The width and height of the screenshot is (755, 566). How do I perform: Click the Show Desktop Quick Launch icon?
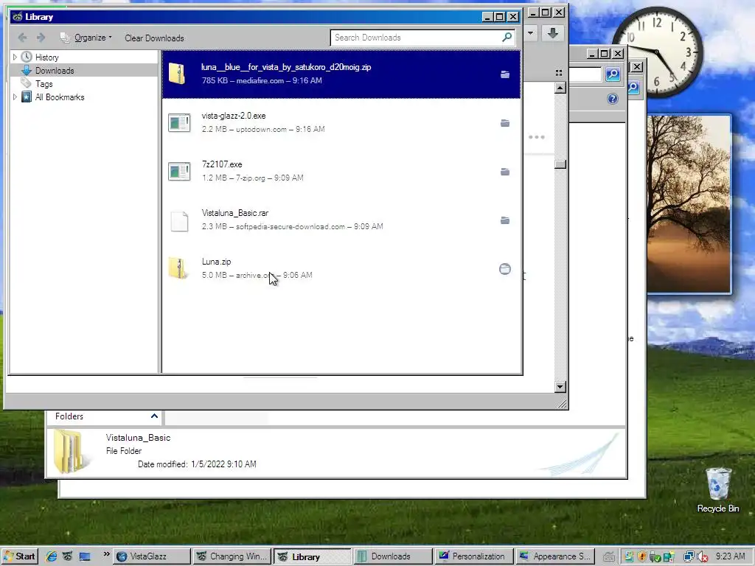(85, 557)
